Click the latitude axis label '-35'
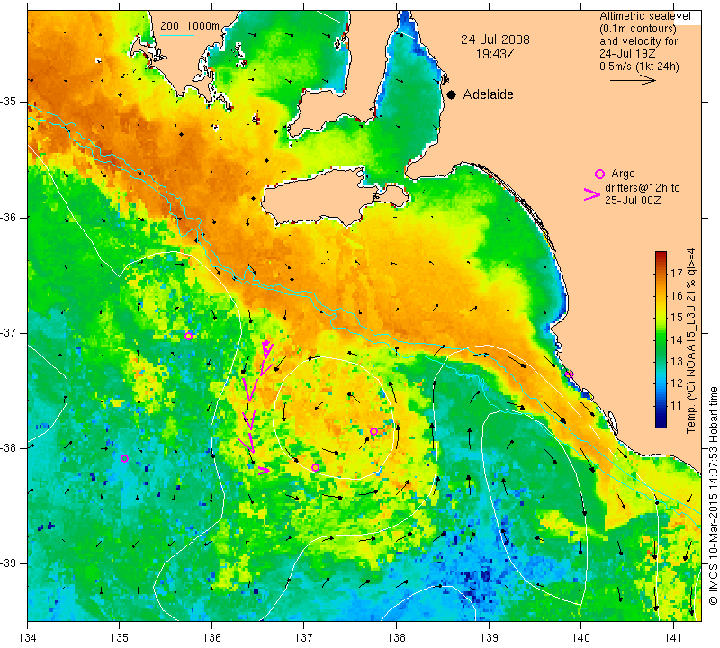Screen dimensions: 720x648 9,102
